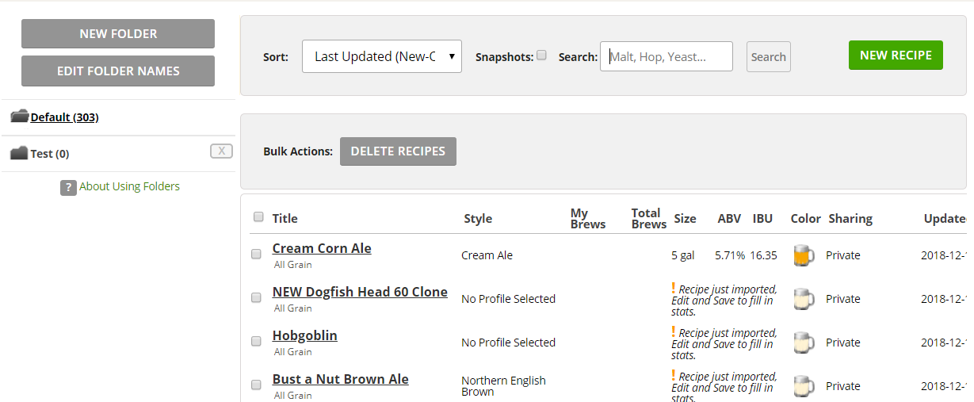Check the Cream Corn Ale row checkbox
The width and height of the screenshot is (974, 402).
(256, 255)
